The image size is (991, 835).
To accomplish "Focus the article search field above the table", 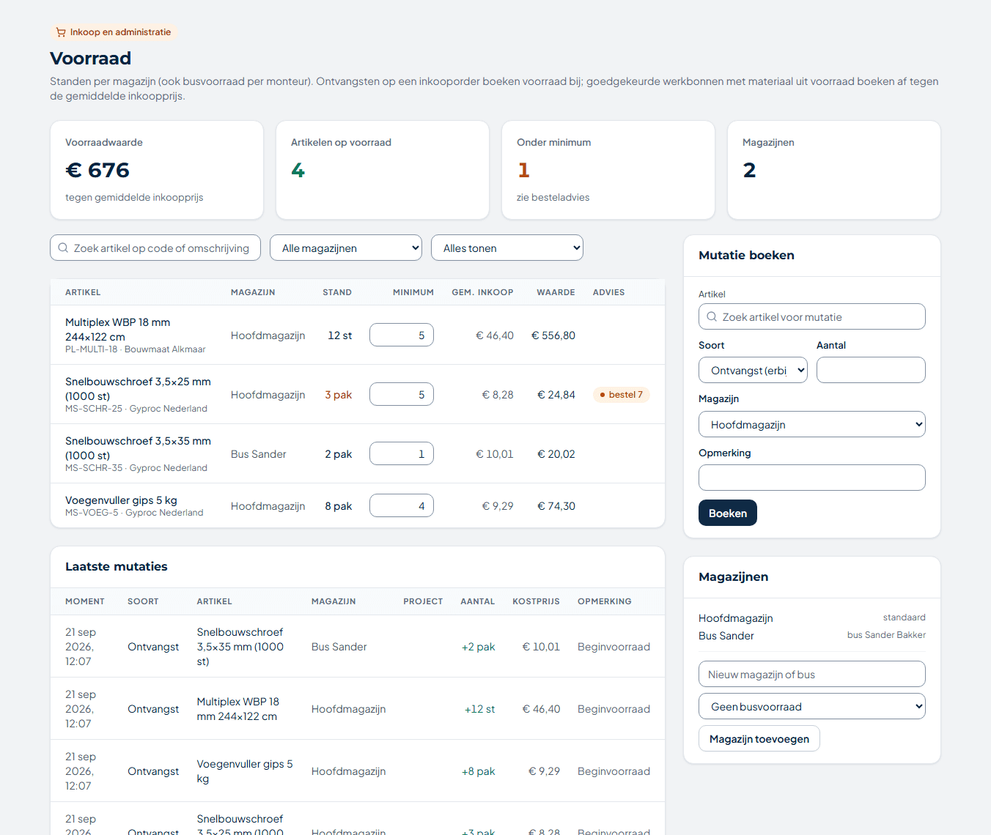I will [155, 248].
